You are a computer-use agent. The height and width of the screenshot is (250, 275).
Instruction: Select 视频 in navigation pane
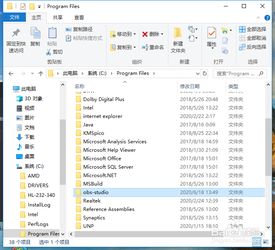tap(25, 108)
